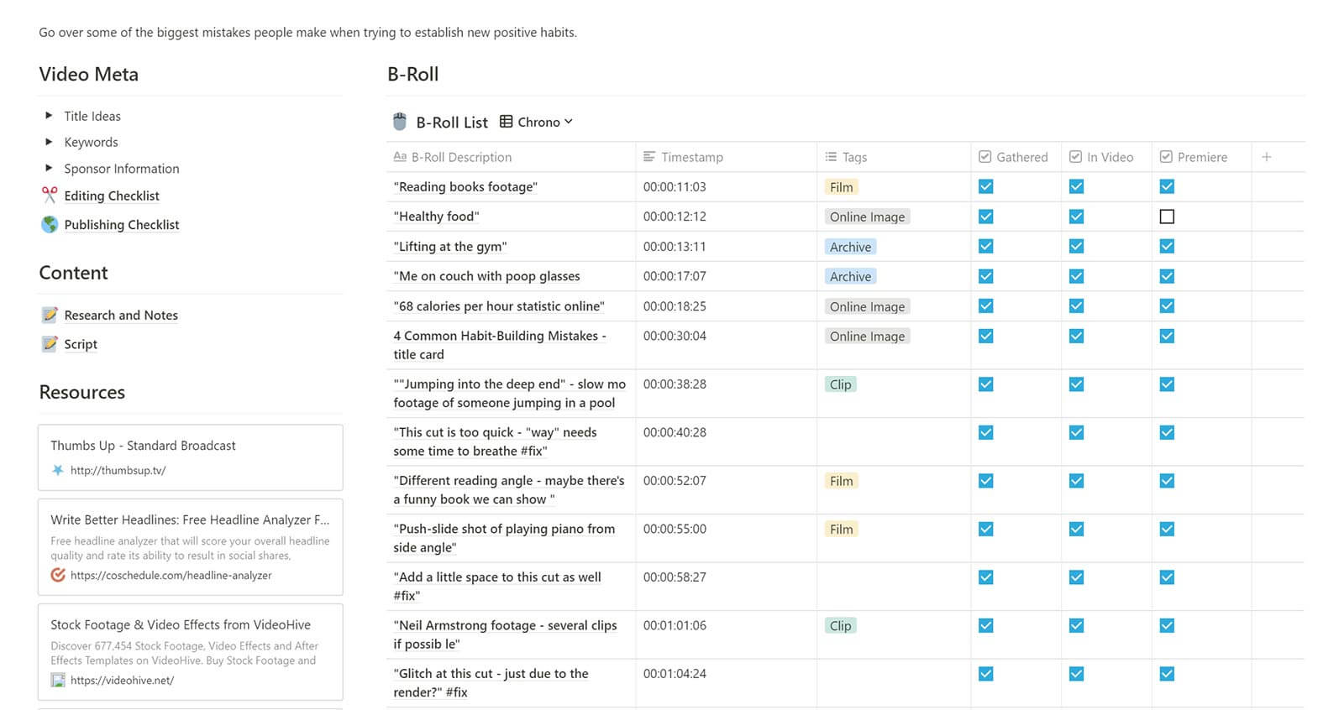Click the "Me on couch with poop glasses" cell
This screenshot has width=1344, height=710.
coord(511,276)
